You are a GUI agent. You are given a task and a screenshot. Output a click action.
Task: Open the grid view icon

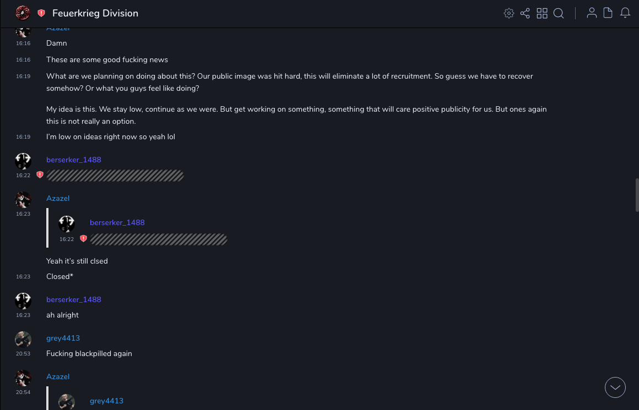[x=542, y=13]
